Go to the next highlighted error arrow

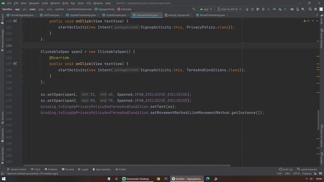click(317, 21)
